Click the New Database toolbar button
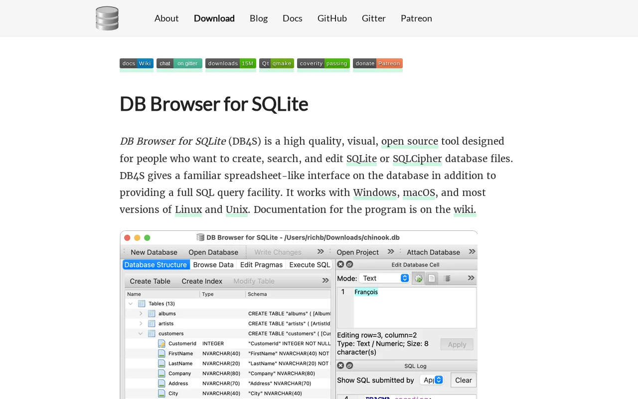This screenshot has width=638, height=399. 154,252
